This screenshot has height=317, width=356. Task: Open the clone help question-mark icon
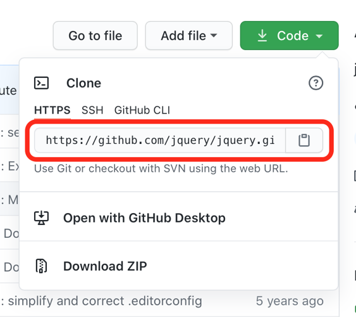(x=316, y=83)
